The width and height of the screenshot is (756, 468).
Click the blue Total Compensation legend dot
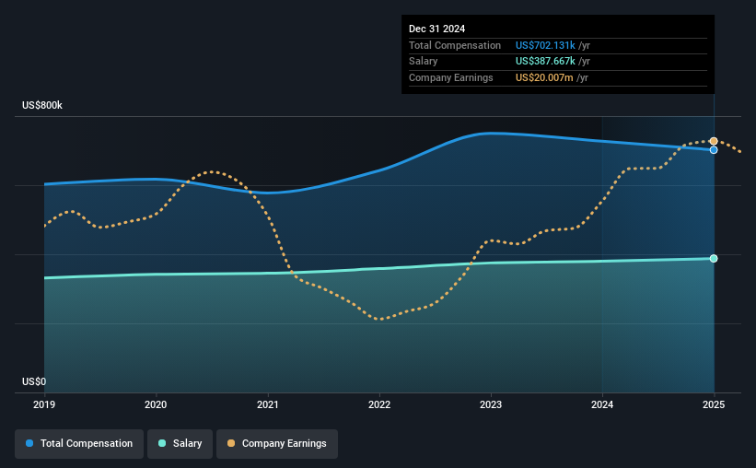coord(29,443)
